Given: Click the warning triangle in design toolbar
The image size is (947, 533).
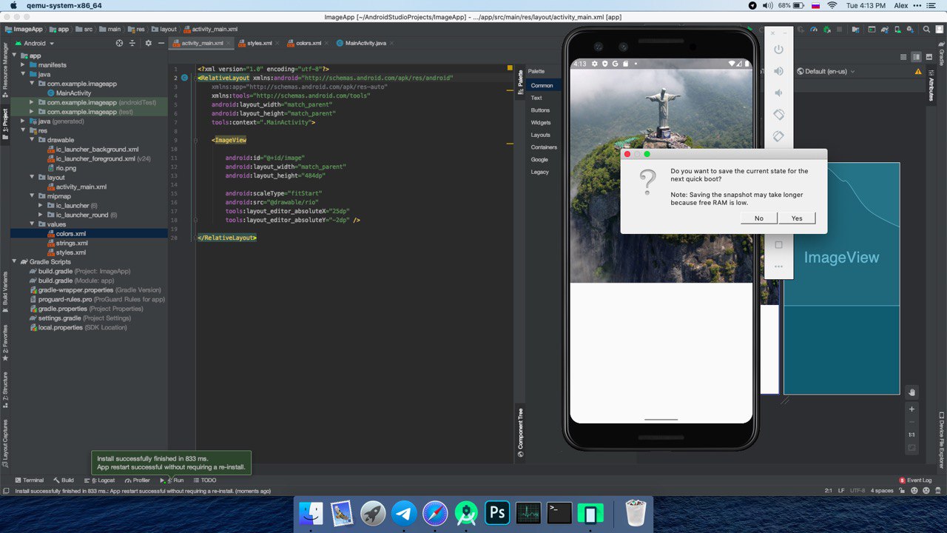Looking at the screenshot, I should (x=919, y=72).
